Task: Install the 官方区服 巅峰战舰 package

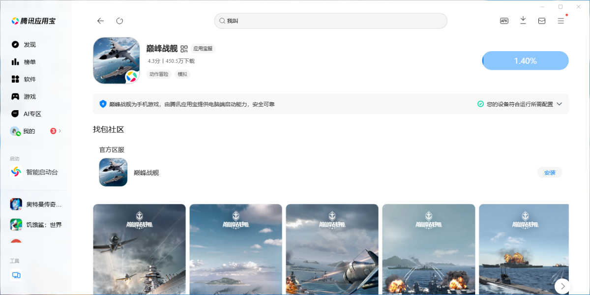Action: tap(550, 173)
